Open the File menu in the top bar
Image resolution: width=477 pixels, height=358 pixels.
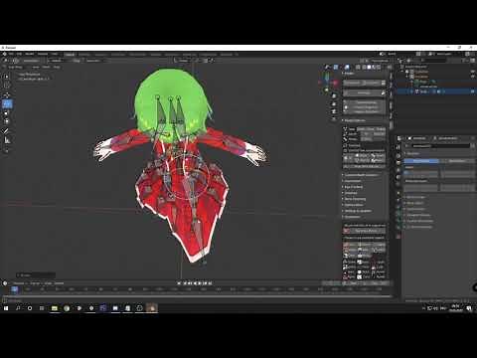pyautogui.click(x=11, y=54)
